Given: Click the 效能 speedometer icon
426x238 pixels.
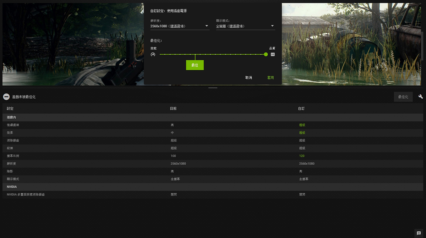Looking at the screenshot, I should [x=153, y=54].
